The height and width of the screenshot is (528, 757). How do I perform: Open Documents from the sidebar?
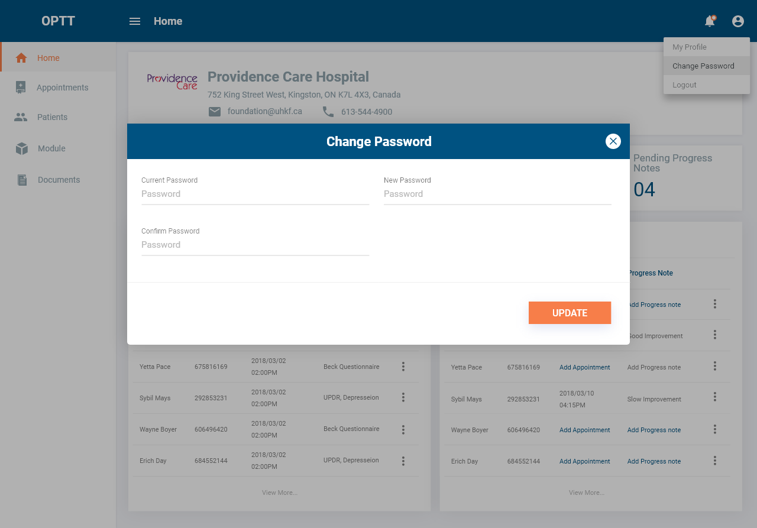pos(59,180)
